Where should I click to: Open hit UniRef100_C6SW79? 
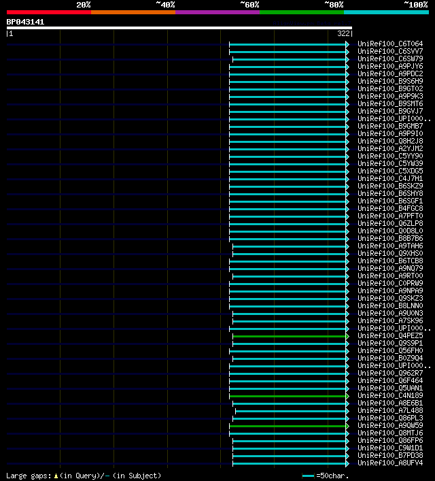point(390,59)
